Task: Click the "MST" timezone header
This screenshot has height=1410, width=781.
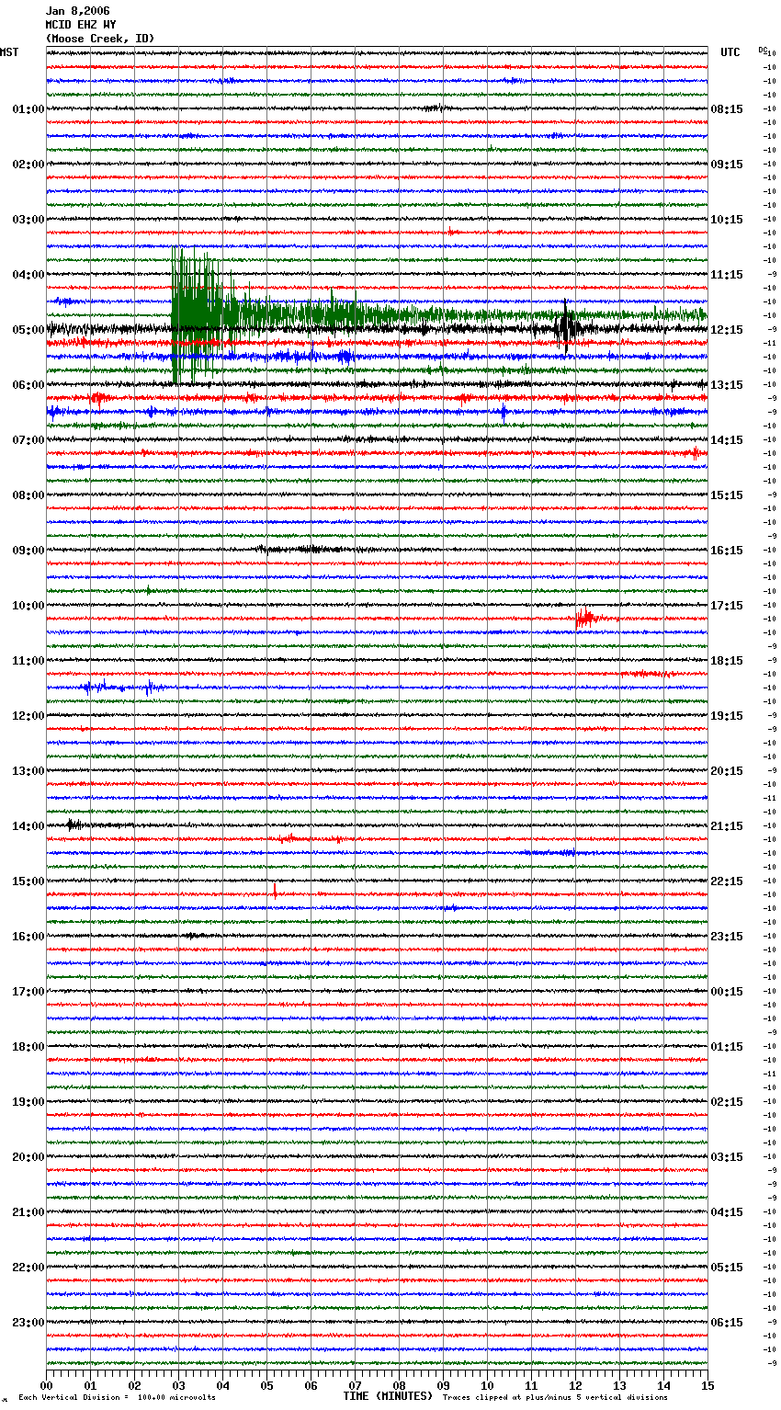Action: click(9, 52)
